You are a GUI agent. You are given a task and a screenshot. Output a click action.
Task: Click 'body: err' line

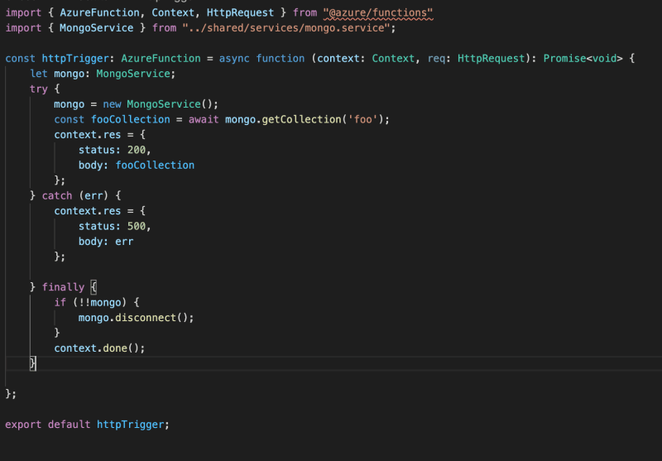pyautogui.click(x=106, y=242)
